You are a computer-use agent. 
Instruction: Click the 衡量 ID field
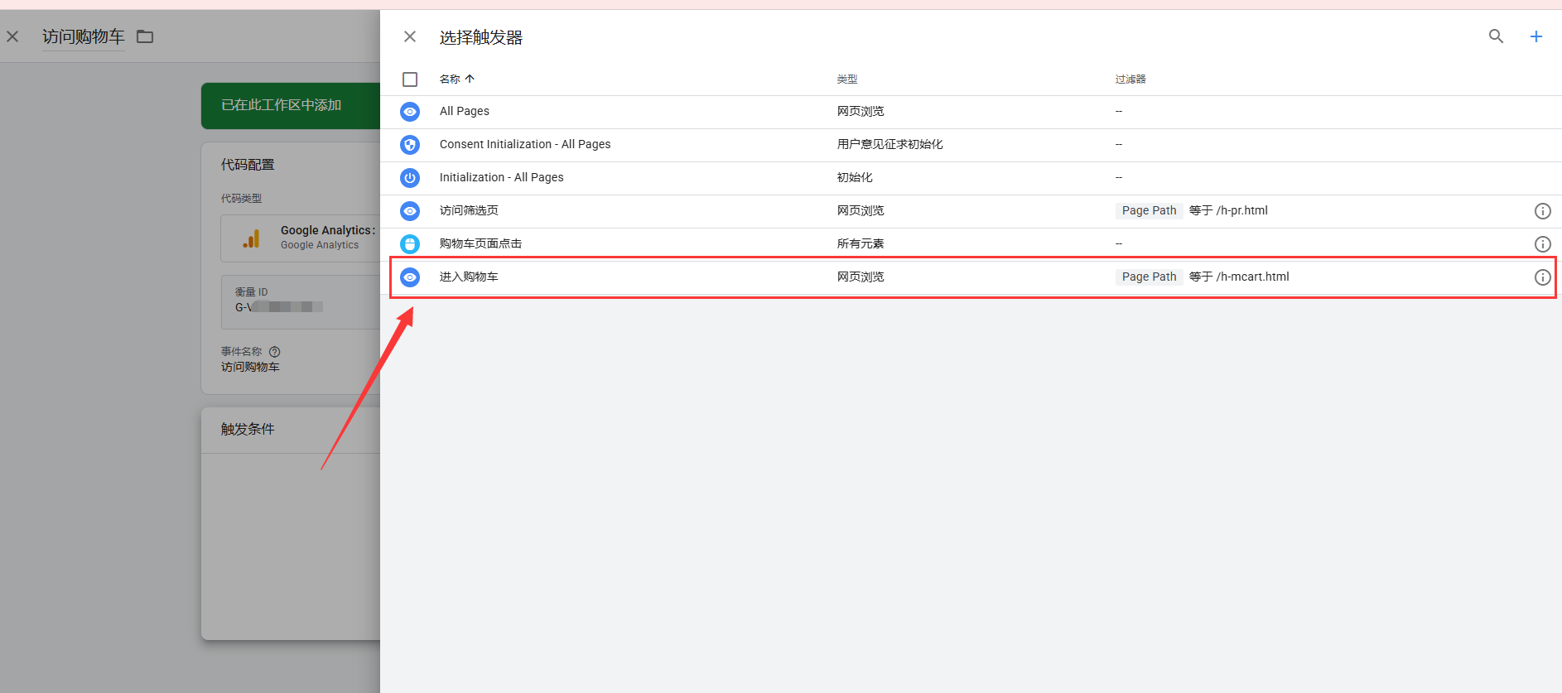pyautogui.click(x=301, y=302)
